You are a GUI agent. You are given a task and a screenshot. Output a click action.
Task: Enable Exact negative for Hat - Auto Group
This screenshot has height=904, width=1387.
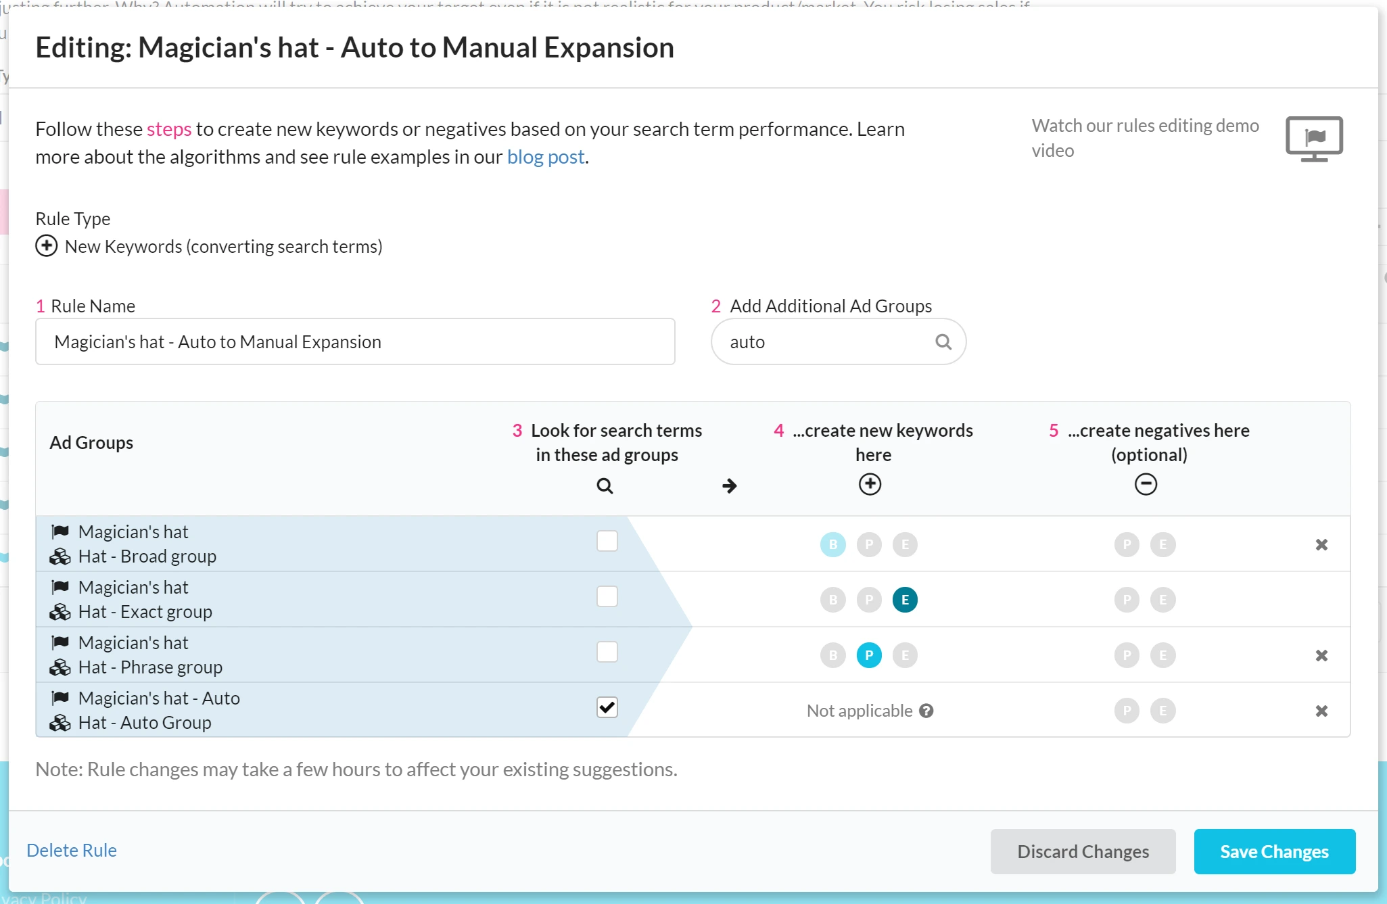[1162, 711]
